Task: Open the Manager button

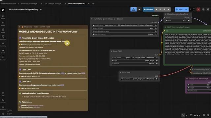Action: pyautogui.click(x=148, y=10)
